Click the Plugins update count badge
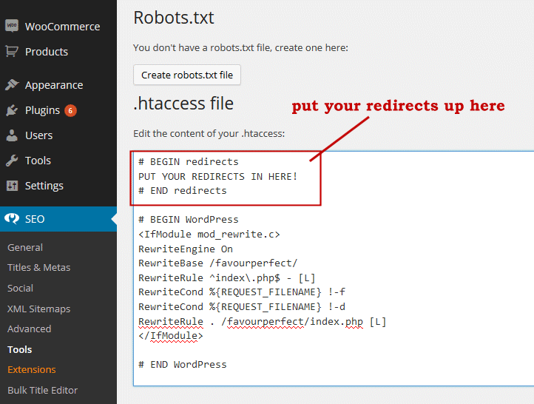 (70, 110)
